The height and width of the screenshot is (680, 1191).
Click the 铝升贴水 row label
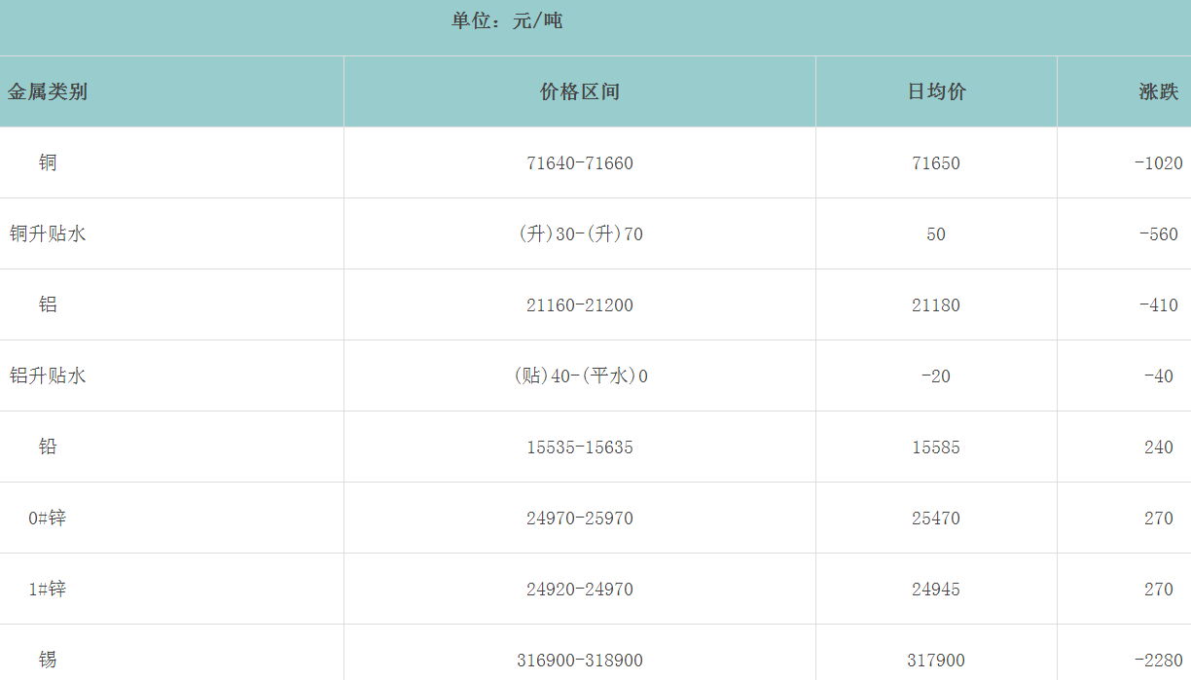pos(48,376)
